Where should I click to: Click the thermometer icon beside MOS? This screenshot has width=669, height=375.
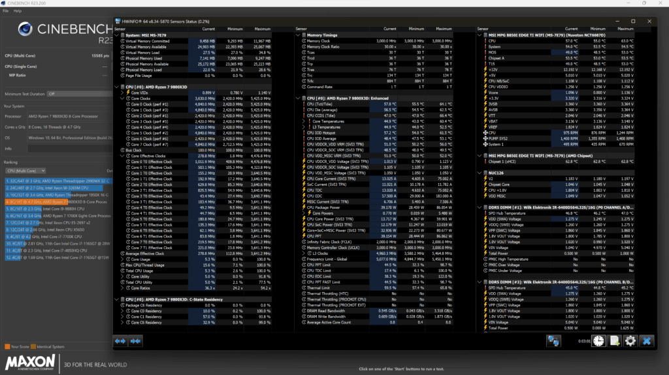485,52
